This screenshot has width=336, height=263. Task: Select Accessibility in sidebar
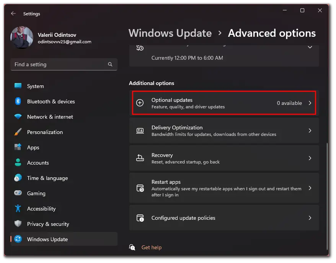click(x=64, y=209)
